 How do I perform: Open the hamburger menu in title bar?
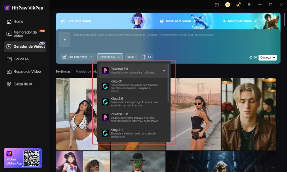[249, 5]
